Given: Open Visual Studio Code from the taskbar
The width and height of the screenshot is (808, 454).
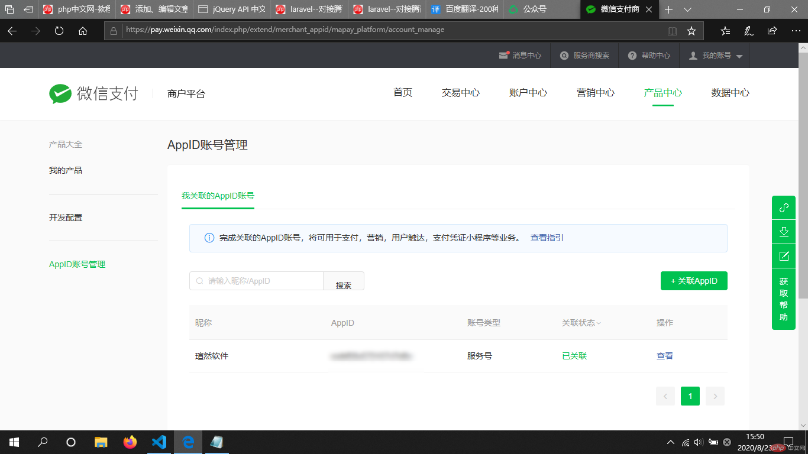Looking at the screenshot, I should pos(159,442).
